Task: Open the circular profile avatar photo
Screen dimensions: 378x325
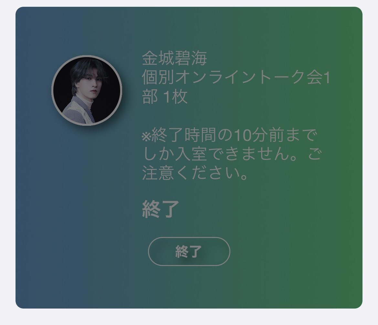Action: coord(87,90)
